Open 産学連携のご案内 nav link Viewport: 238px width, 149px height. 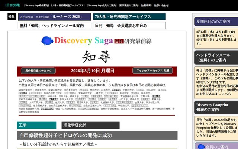(129, 6)
